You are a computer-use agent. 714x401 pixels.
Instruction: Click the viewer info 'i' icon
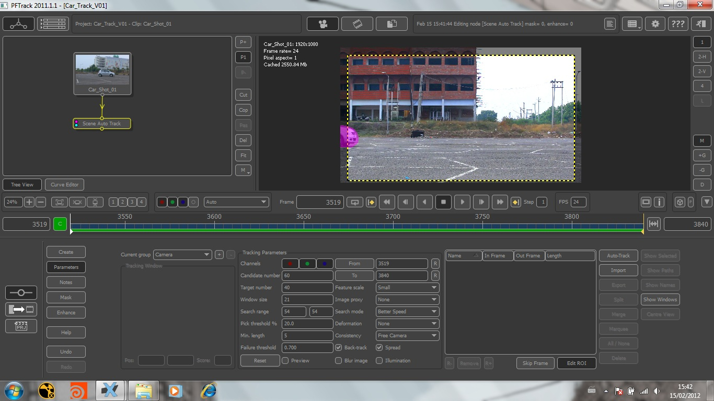pyautogui.click(x=659, y=202)
